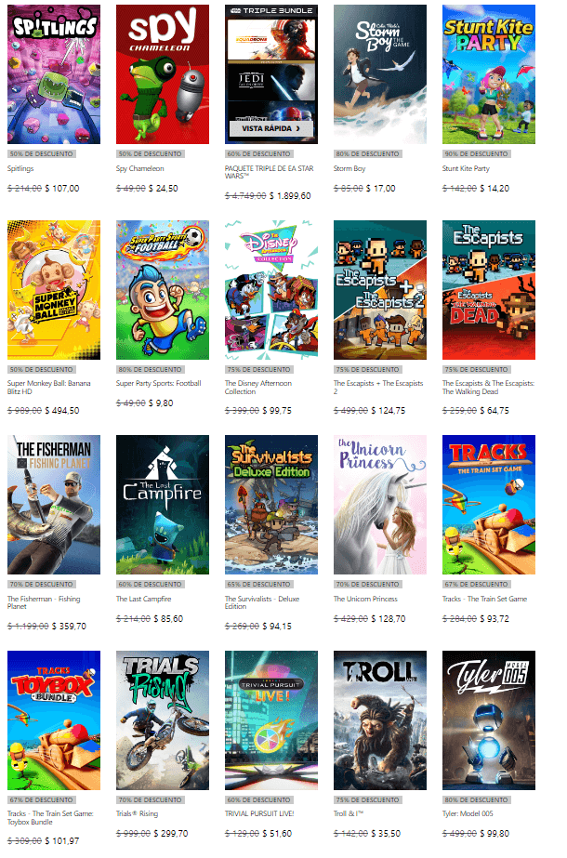567x858 pixels.
Task: Click the VISTA RÁPIDA quick view button
Action: [x=271, y=128]
